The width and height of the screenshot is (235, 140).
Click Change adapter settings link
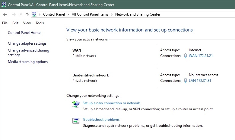click(x=27, y=43)
